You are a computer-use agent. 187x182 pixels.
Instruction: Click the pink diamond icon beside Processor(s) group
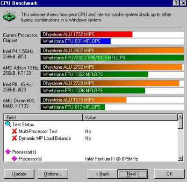pyautogui.click(x=8, y=152)
